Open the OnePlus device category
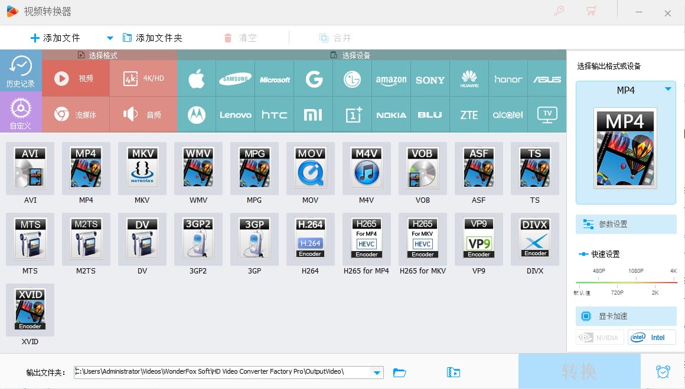 click(352, 115)
